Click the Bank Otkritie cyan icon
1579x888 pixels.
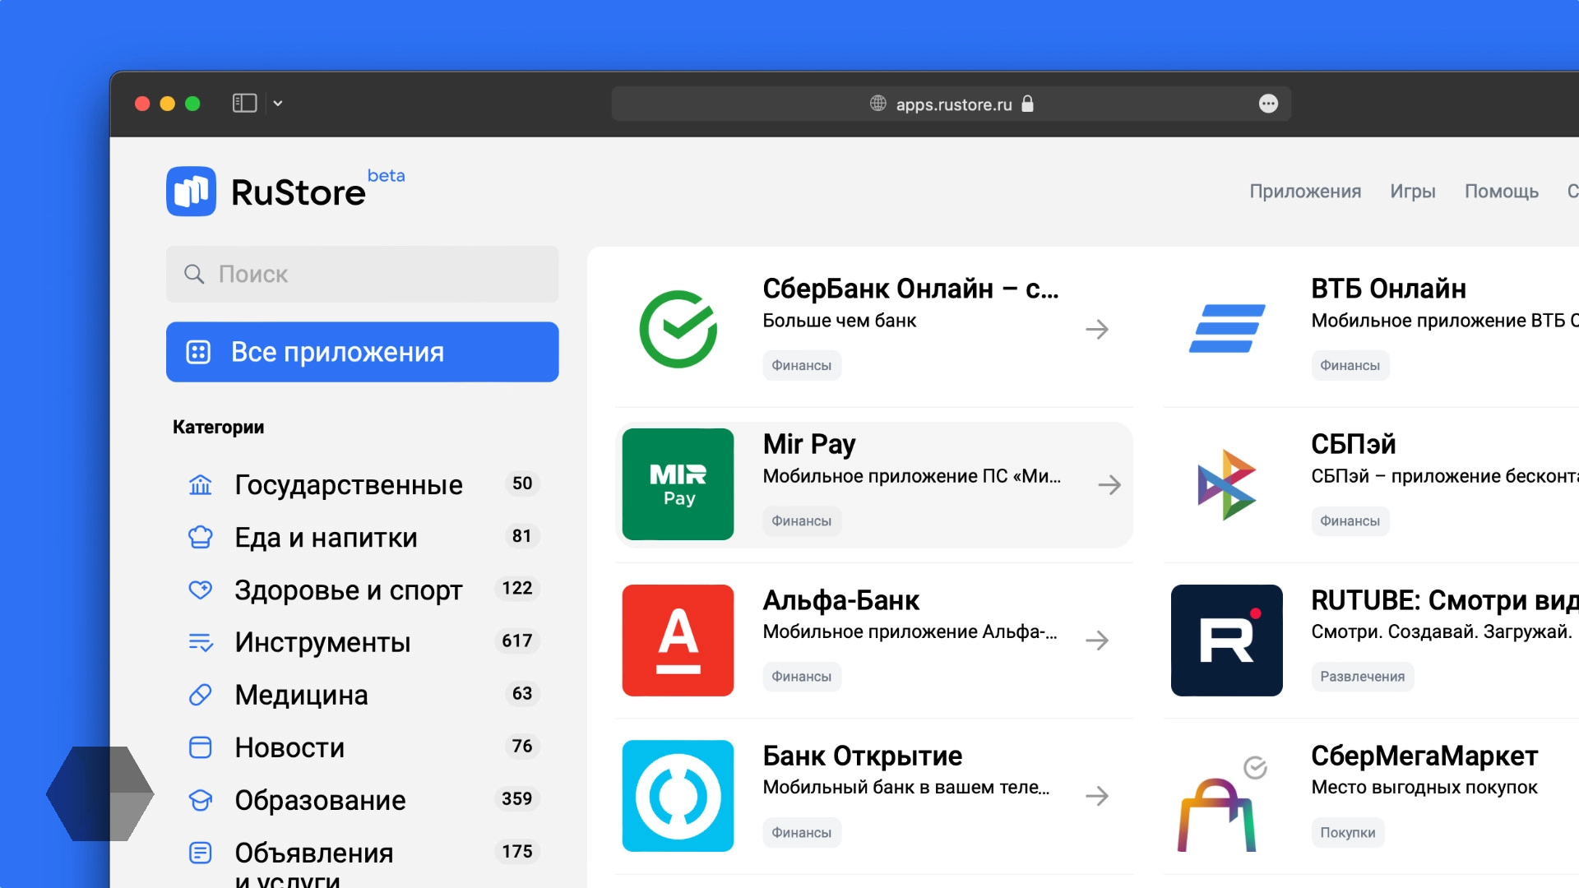tap(678, 795)
